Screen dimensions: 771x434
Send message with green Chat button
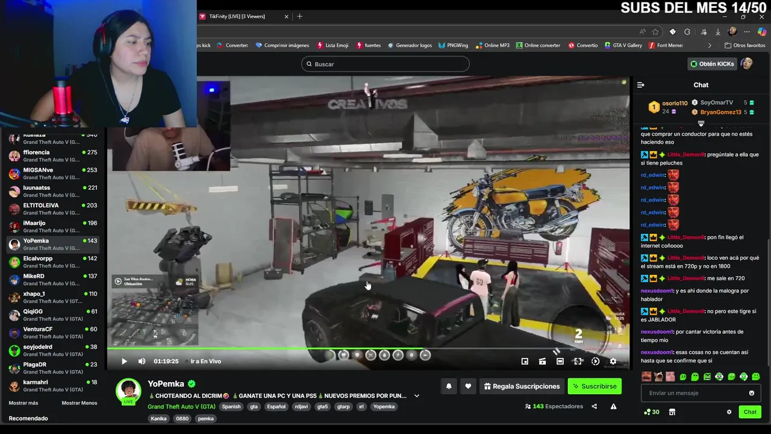tap(750, 412)
